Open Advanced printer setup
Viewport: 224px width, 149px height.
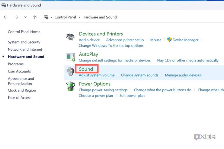pyautogui.click(x=125, y=40)
